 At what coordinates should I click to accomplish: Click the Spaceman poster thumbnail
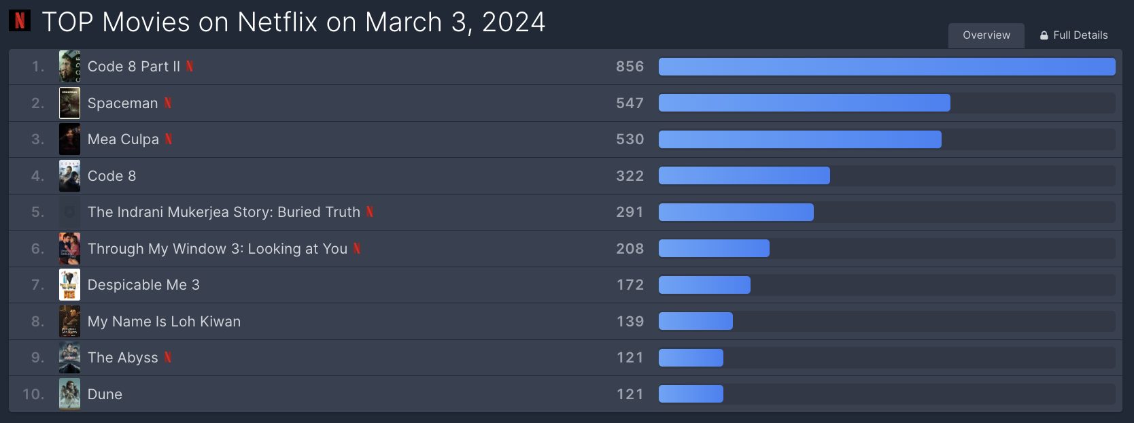click(x=69, y=103)
